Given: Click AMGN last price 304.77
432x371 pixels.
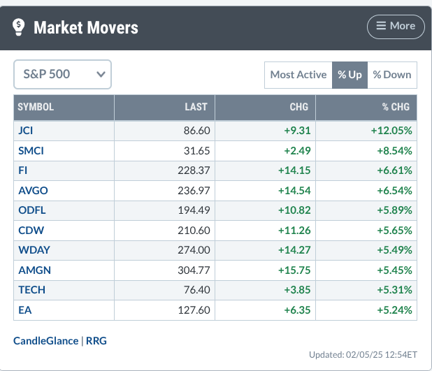Looking at the screenshot, I should coord(194,270).
